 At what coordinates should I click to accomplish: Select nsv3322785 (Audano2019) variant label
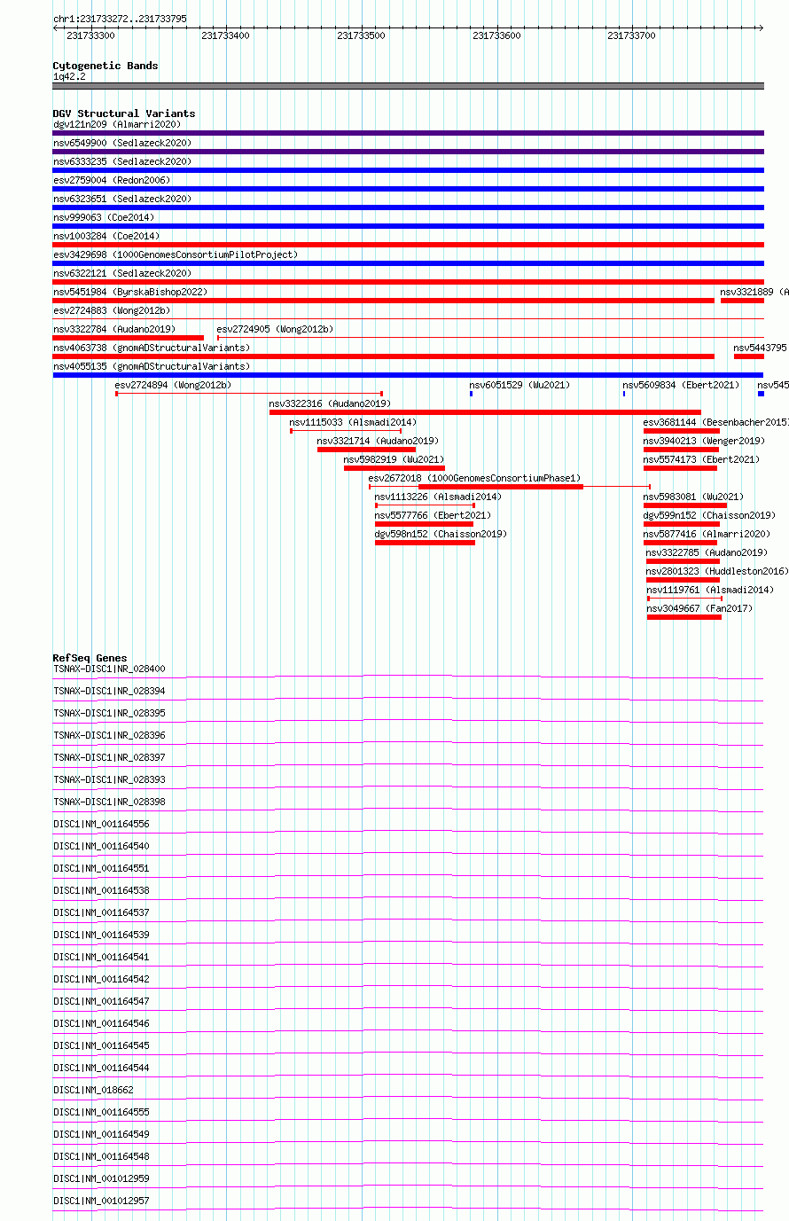coord(707,552)
